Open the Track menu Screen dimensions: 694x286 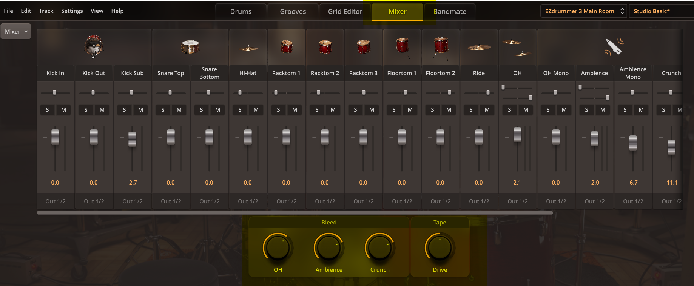tap(46, 11)
